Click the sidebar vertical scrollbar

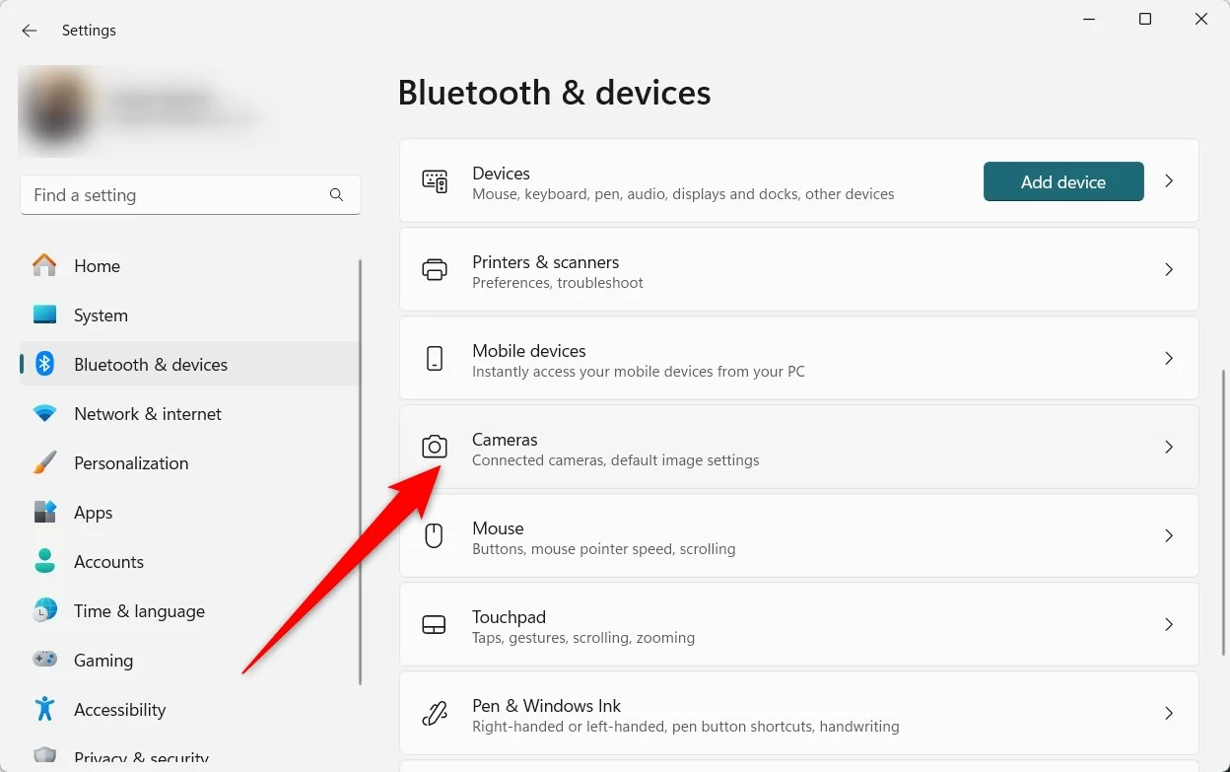[360, 471]
